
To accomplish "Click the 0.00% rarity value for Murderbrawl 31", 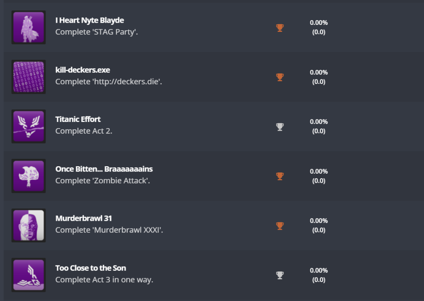I will point(319,221).
